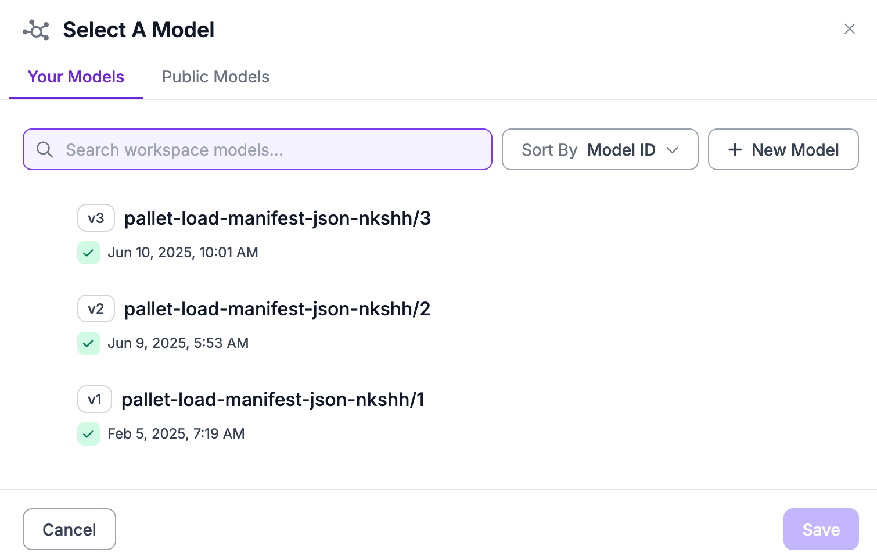Switch to the Public Models tab
This screenshot has width=877, height=560.
coord(215,77)
